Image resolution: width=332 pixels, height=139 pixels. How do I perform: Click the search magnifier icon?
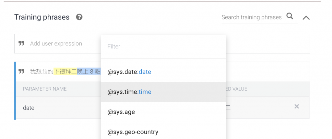[x=290, y=16]
